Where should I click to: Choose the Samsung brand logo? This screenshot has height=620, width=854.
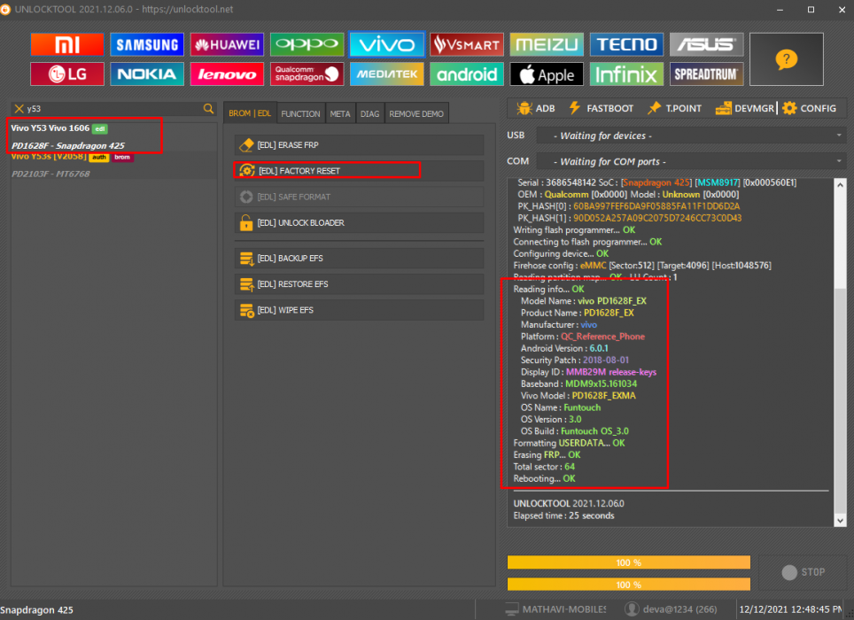point(147,44)
